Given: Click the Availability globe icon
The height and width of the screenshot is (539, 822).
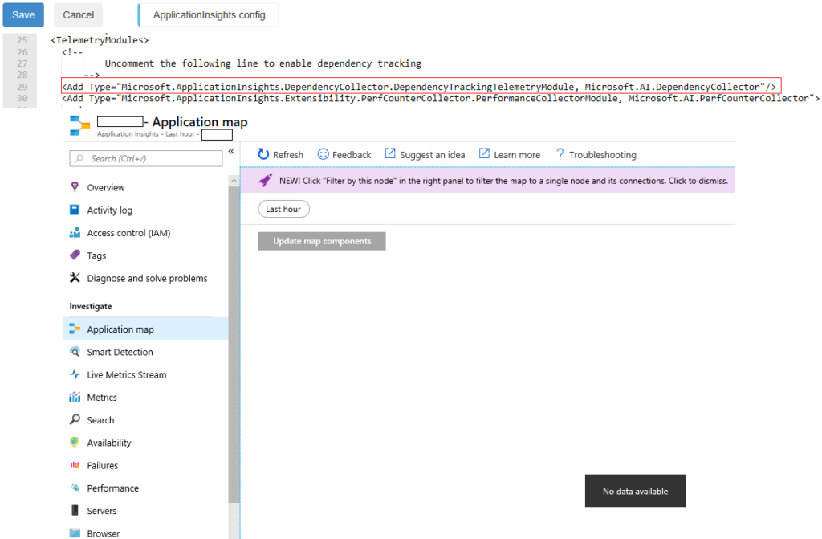Looking at the screenshot, I should 75,443.
